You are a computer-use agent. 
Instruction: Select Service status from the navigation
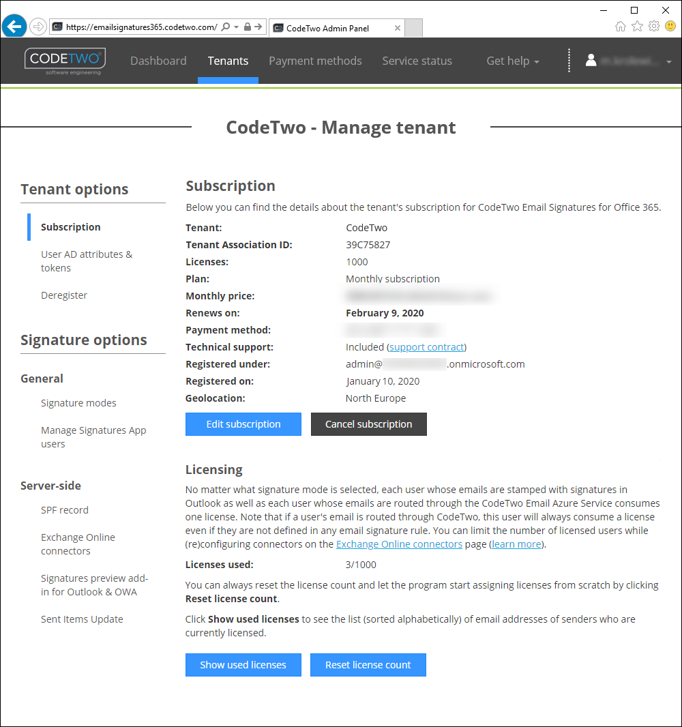(x=417, y=60)
